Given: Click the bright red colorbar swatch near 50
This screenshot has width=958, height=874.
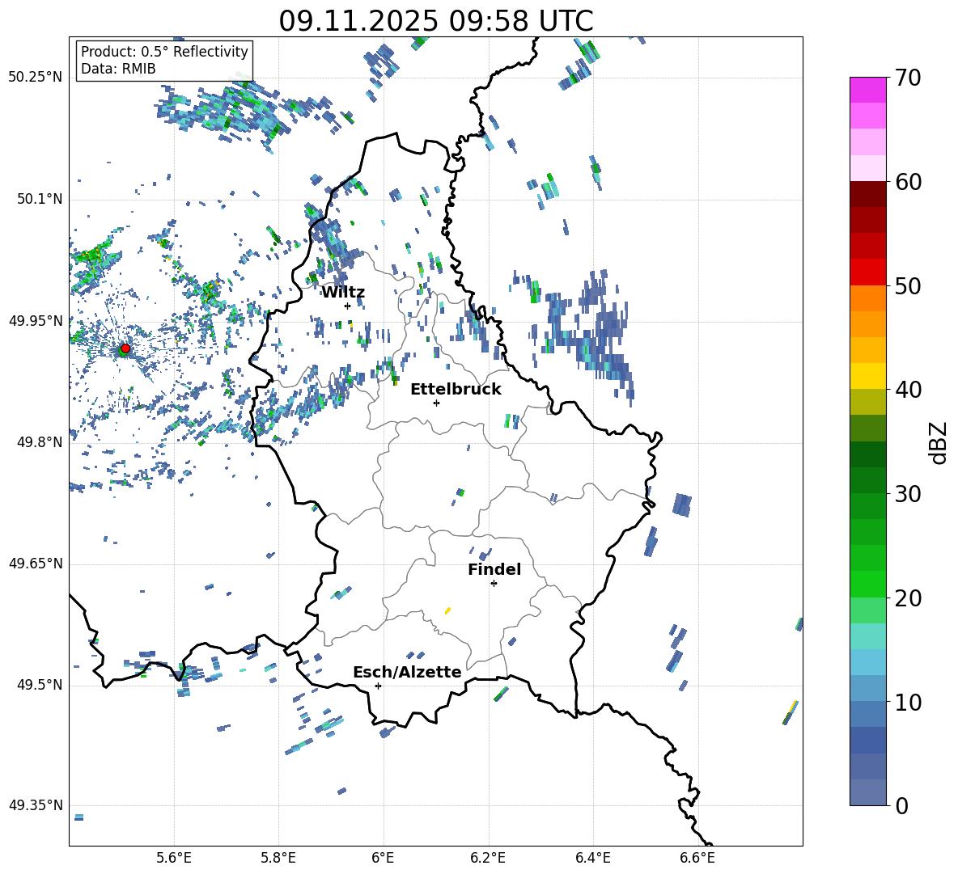Looking at the screenshot, I should coord(867,272).
